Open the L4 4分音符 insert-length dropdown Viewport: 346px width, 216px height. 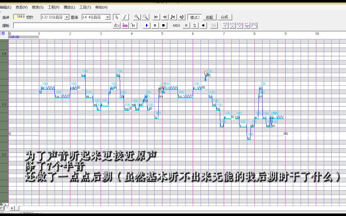(x=108, y=17)
